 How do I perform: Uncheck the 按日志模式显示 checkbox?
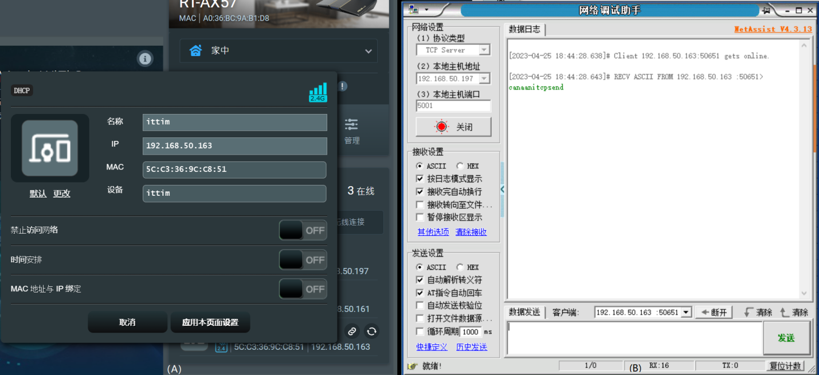tap(420, 179)
